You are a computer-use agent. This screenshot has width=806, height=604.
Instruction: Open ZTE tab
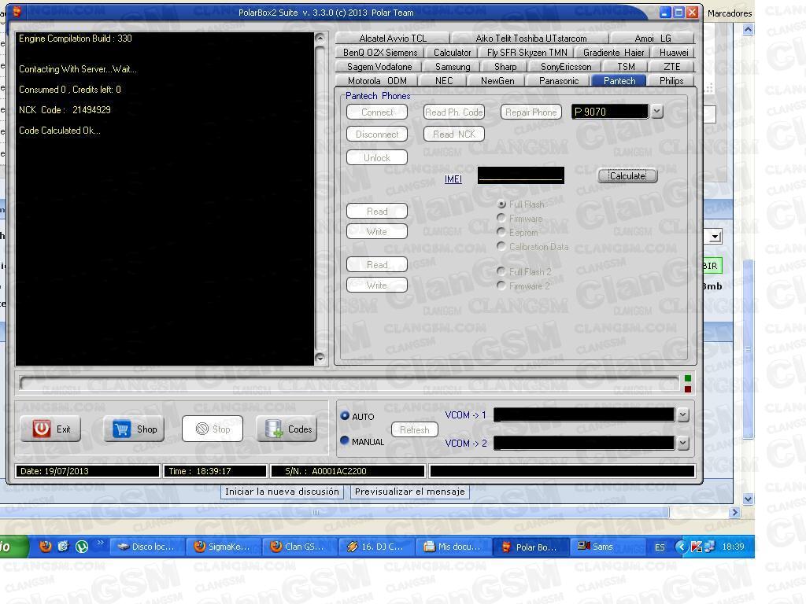672,67
